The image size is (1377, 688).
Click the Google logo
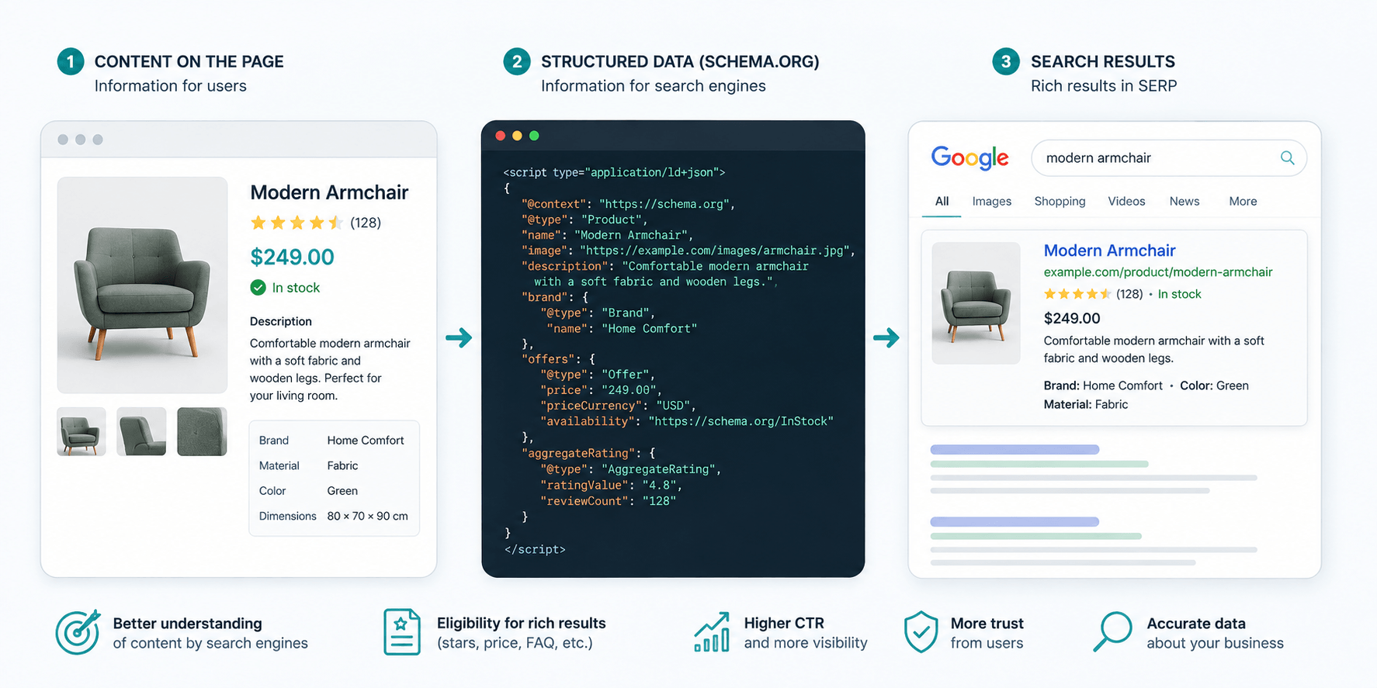pyautogui.click(x=969, y=157)
